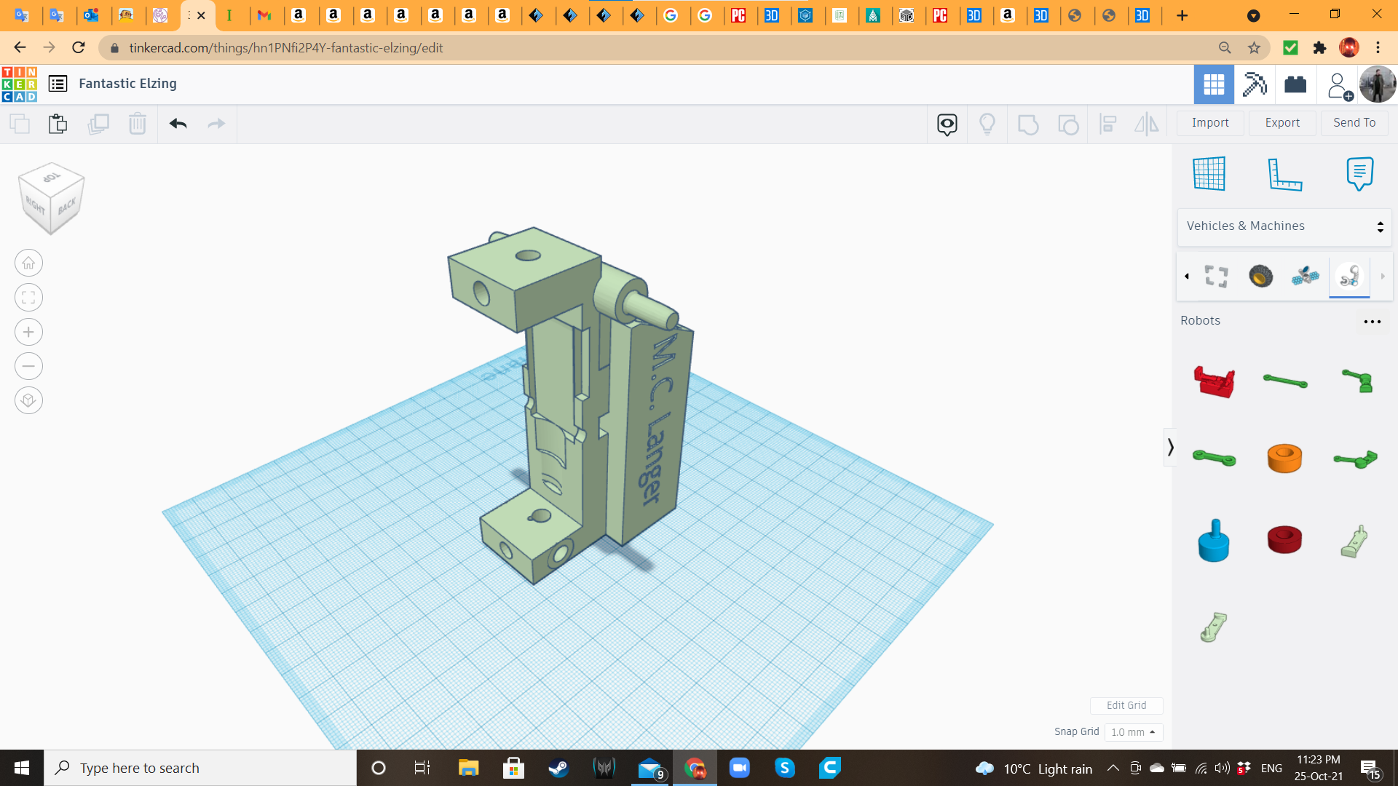Image resolution: width=1398 pixels, height=786 pixels.
Task: Click the zoom out minus button
Action: point(28,366)
